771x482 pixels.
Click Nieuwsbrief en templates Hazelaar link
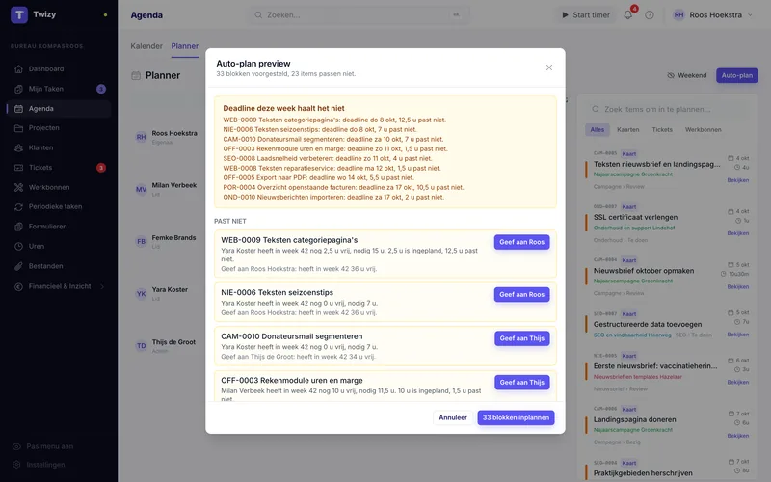pyautogui.click(x=637, y=377)
